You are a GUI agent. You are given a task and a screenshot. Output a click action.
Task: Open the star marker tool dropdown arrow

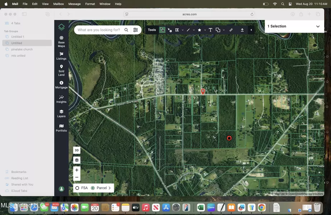(x=205, y=30)
